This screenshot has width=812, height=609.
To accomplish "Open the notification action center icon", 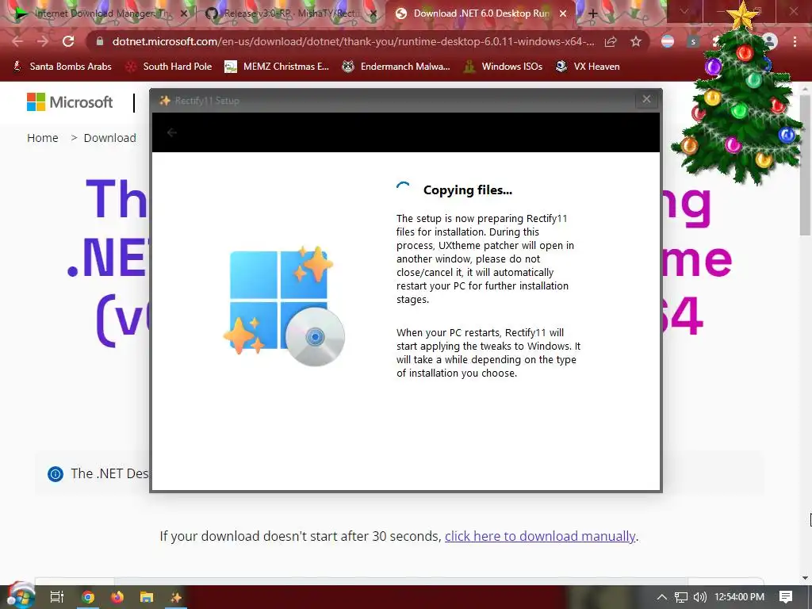I will (x=786, y=597).
